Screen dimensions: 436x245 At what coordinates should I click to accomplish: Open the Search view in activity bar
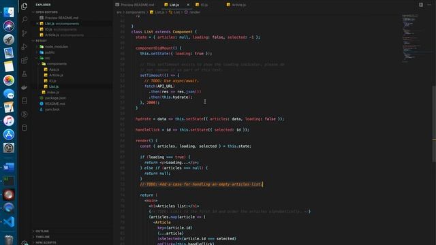(x=25, y=20)
